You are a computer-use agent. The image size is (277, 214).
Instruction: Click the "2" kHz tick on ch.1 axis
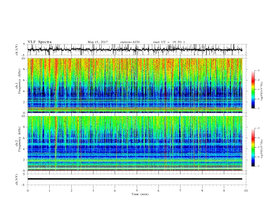point(24,102)
